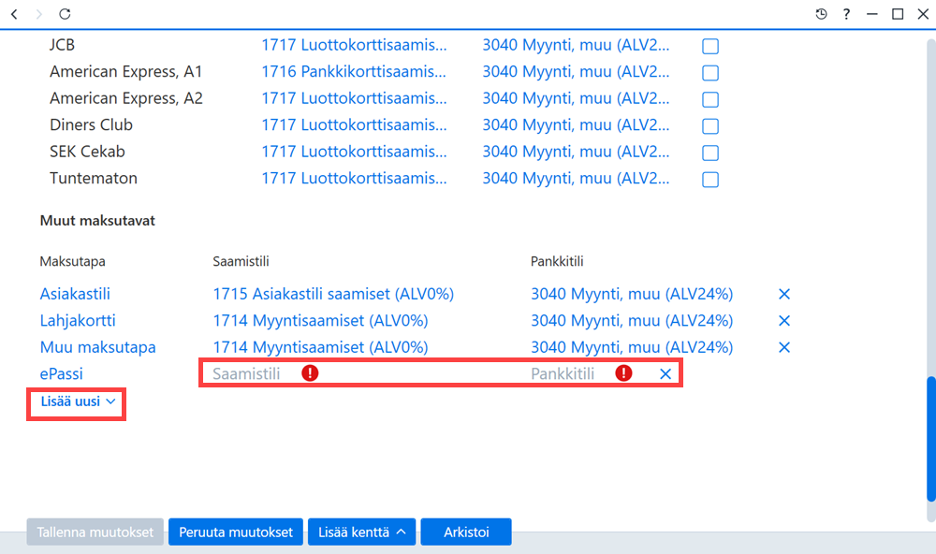Viewport: 936px width, 554px height.
Task: Open the Lahjakortti payment method link
Action: pos(78,321)
